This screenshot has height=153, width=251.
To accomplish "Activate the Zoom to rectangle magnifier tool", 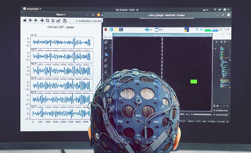I will [x=48, y=20].
